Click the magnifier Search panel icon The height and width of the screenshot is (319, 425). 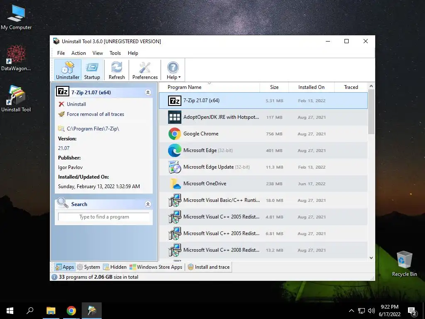[x=63, y=203]
